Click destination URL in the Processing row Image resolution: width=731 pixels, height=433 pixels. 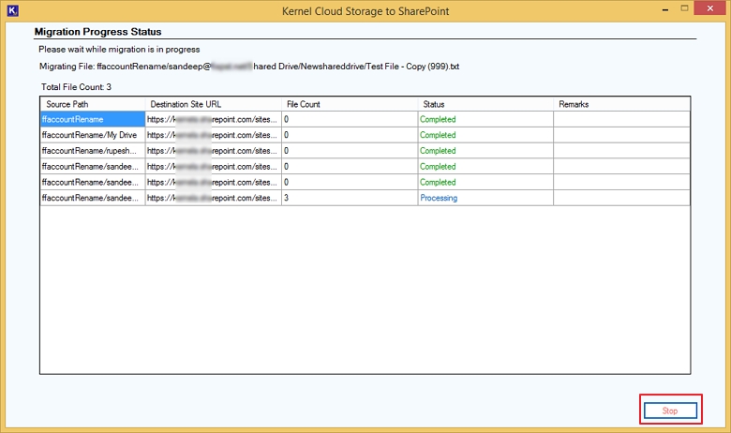[x=214, y=198]
